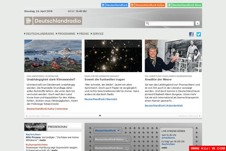The height and width of the screenshot is (151, 226).
Task: Submit search with the arrow button
Action: (197, 23)
